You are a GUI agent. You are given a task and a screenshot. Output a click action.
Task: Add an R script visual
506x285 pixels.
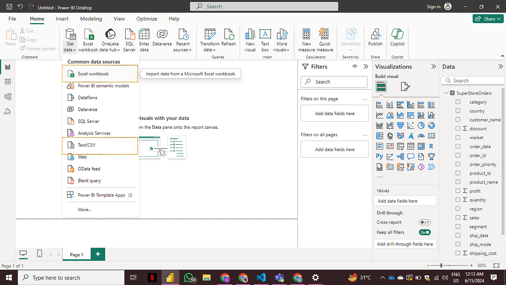point(431,145)
